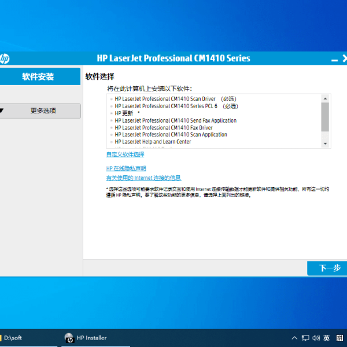Open network status tray icon
Screen dimensions: 347x347
coord(305,338)
